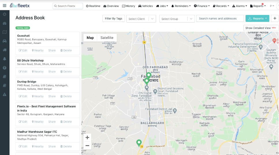Viewport: 279px width, 155px height.
Task: Select the Guwahati address card title
Action: coord(23,36)
